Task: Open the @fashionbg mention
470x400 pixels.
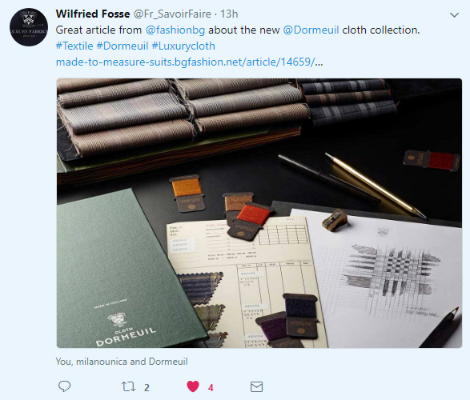Action: click(175, 30)
